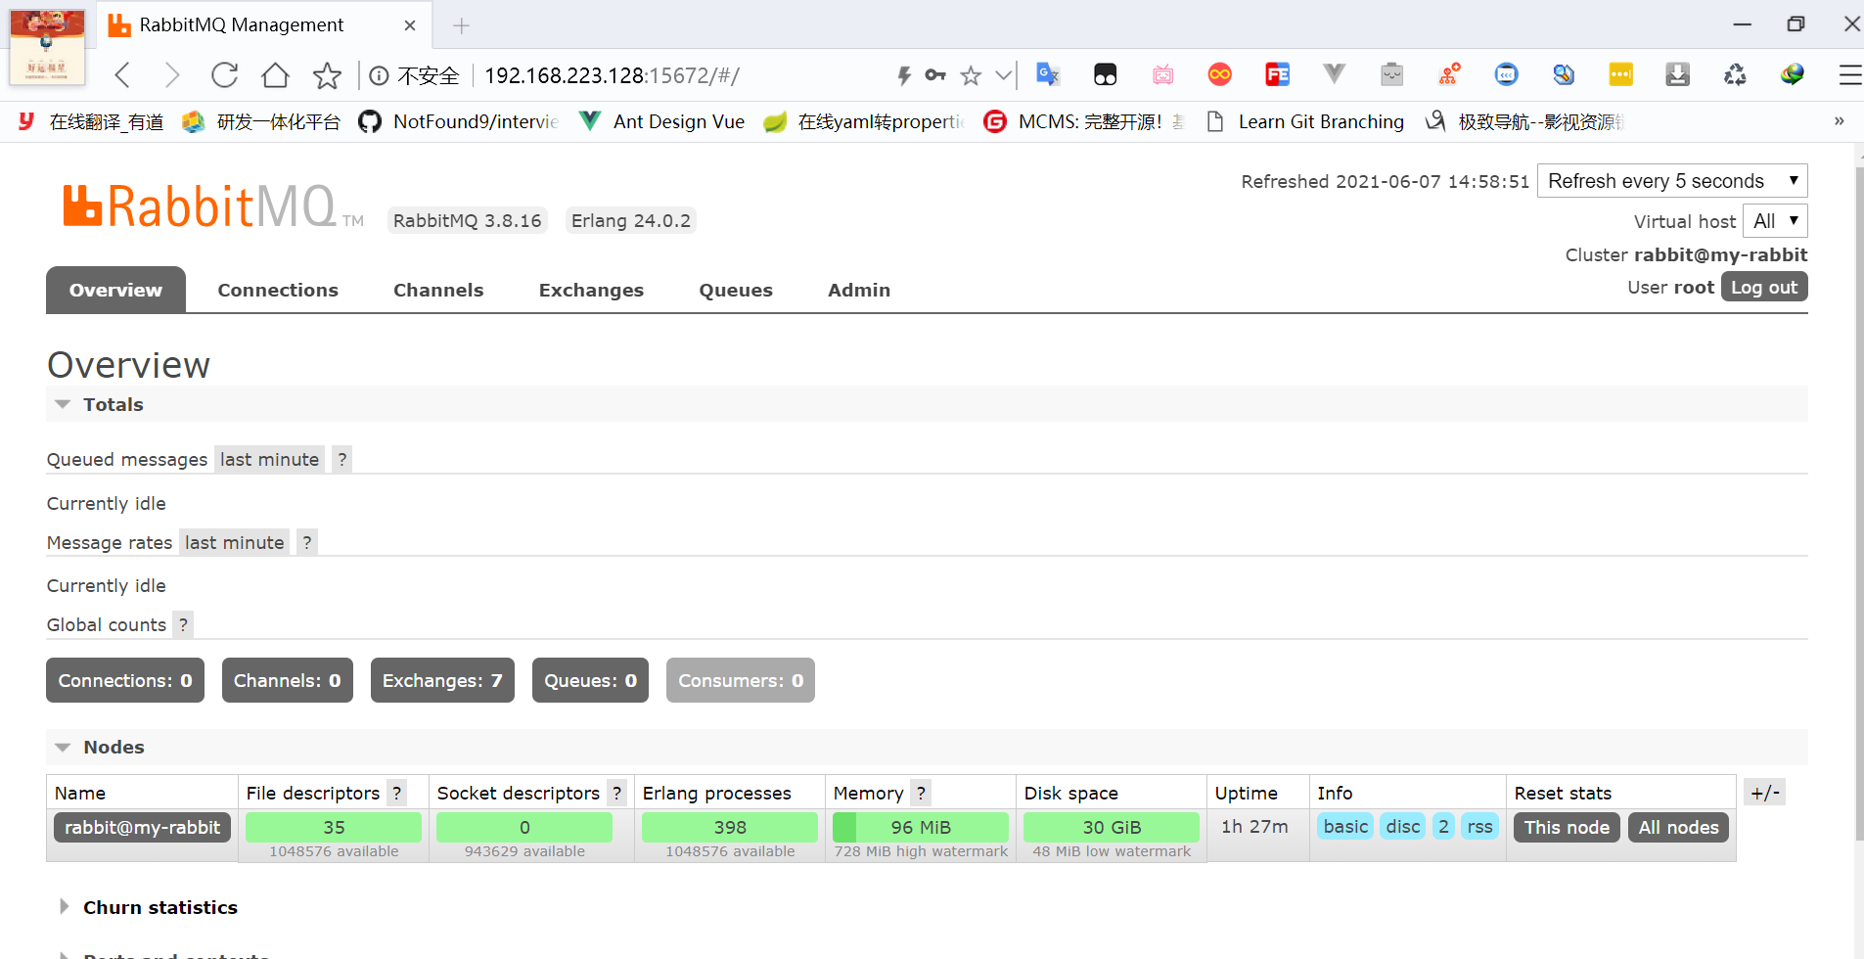Viewport: 1864px width, 959px height.
Task: Open the Learn Git Branching bookmark
Action: pos(1305,121)
